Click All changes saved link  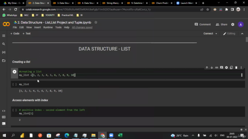82,27
